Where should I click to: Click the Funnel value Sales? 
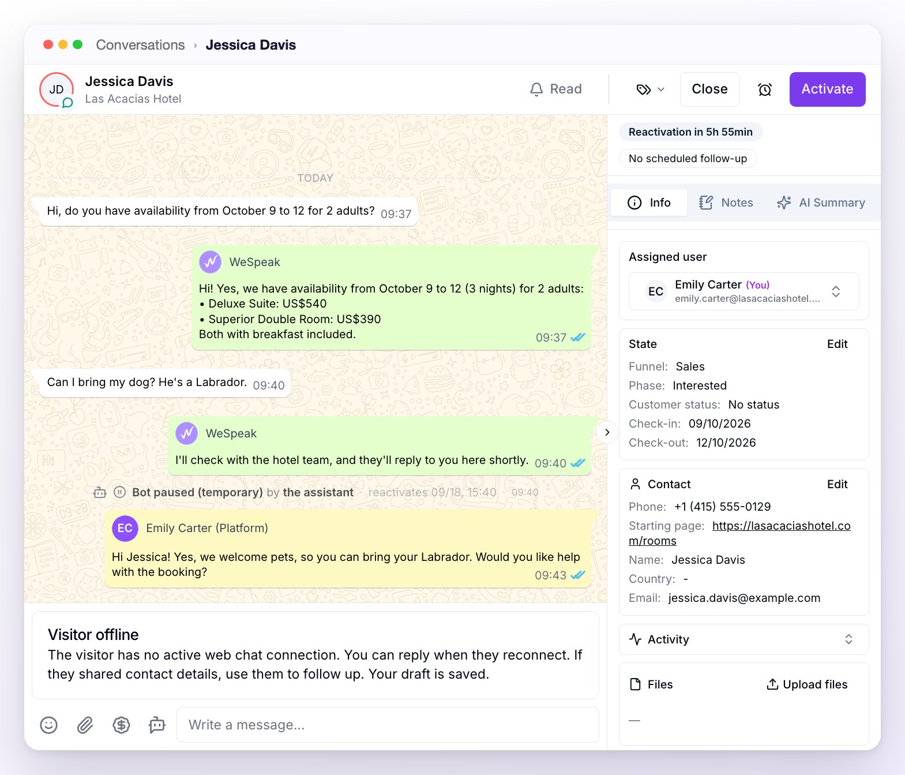(x=690, y=366)
